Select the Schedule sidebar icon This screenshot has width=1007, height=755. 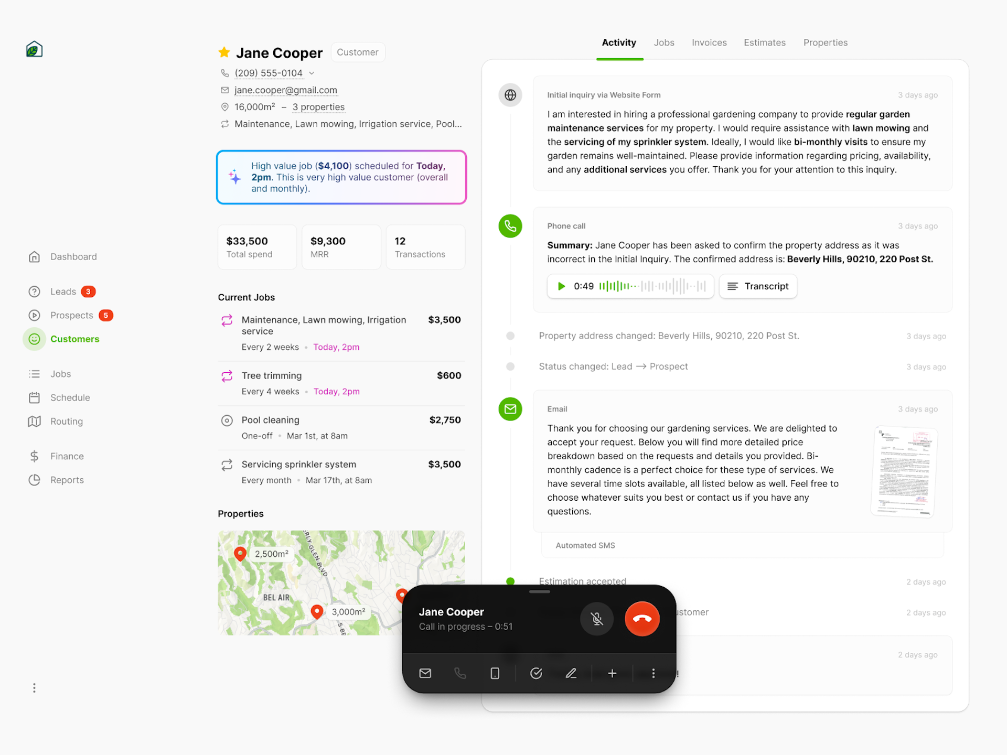tap(34, 397)
